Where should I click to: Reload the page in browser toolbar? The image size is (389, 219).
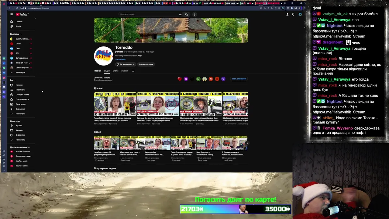(17, 8)
